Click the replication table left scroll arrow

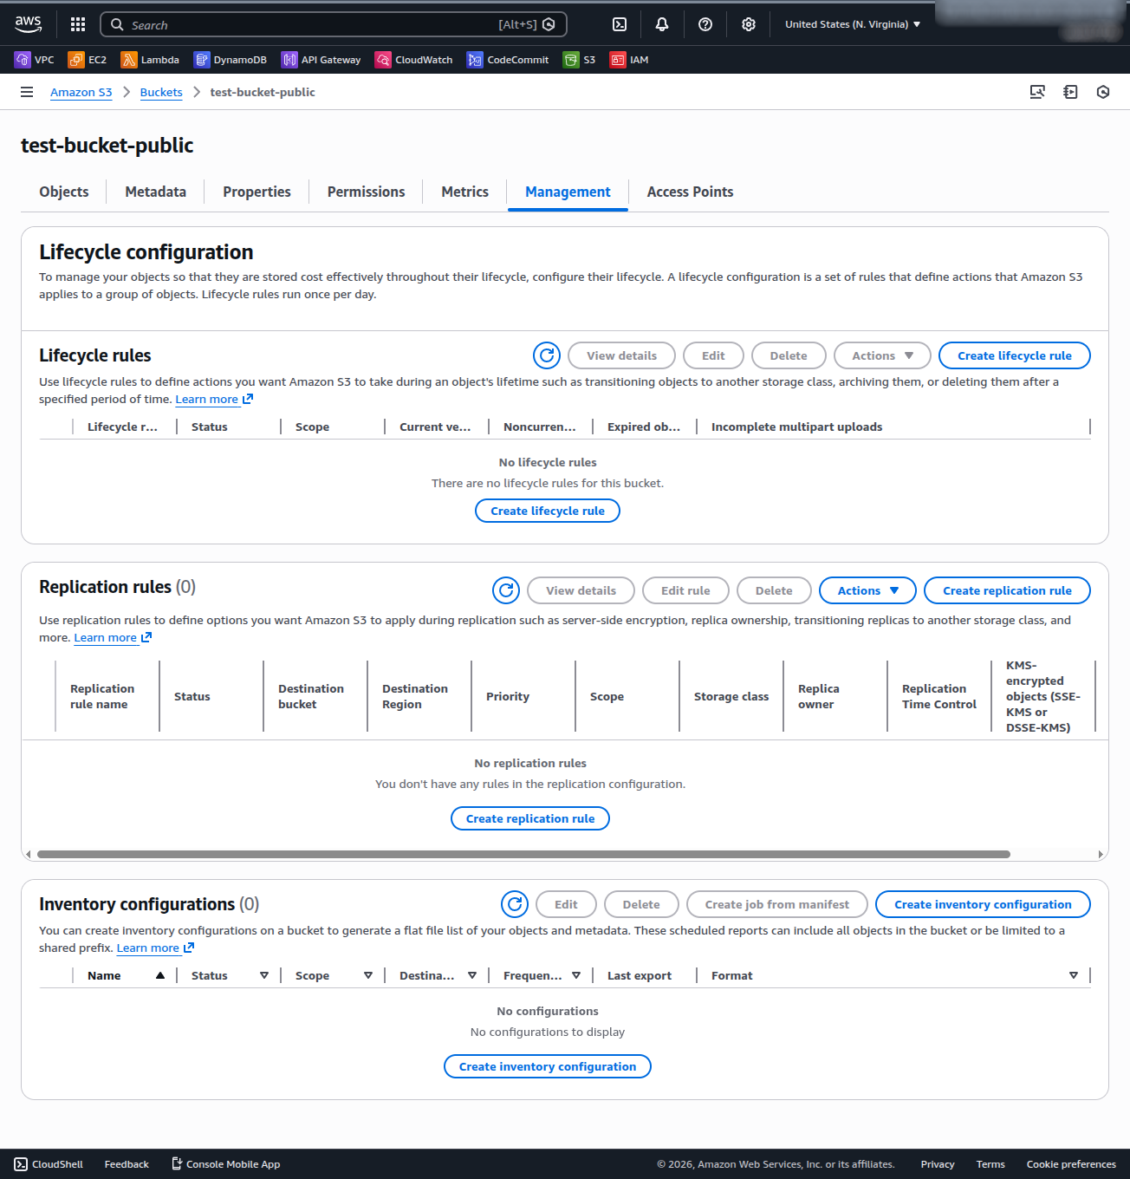(x=28, y=854)
